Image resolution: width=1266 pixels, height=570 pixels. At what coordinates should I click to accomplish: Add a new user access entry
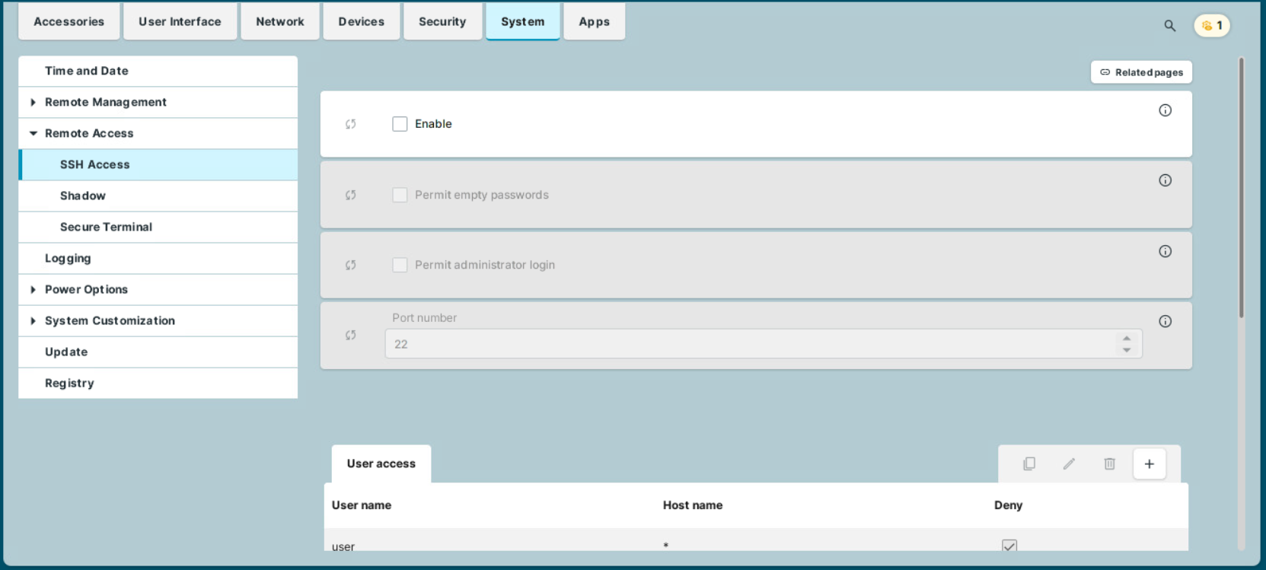(x=1149, y=463)
